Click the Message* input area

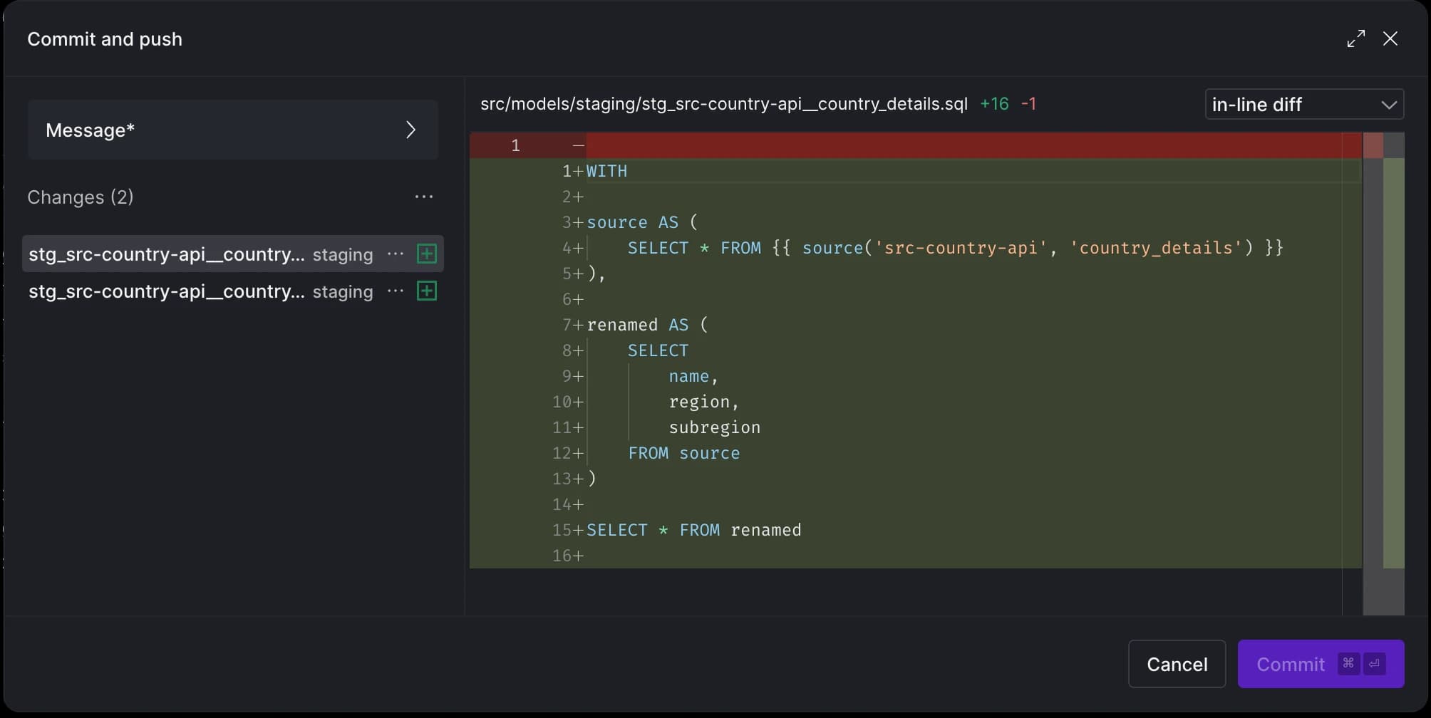pos(233,130)
